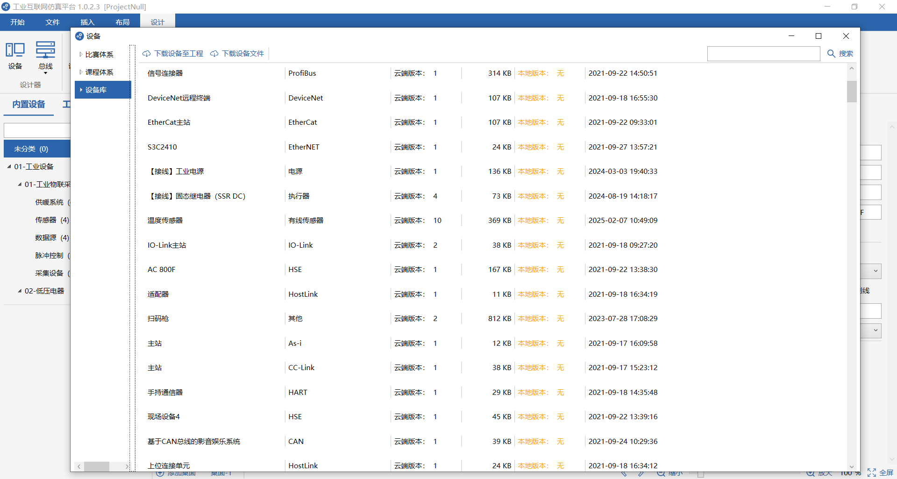The width and height of the screenshot is (897, 479).
Task: Select the 设备库 tree item
Action: [x=103, y=90]
